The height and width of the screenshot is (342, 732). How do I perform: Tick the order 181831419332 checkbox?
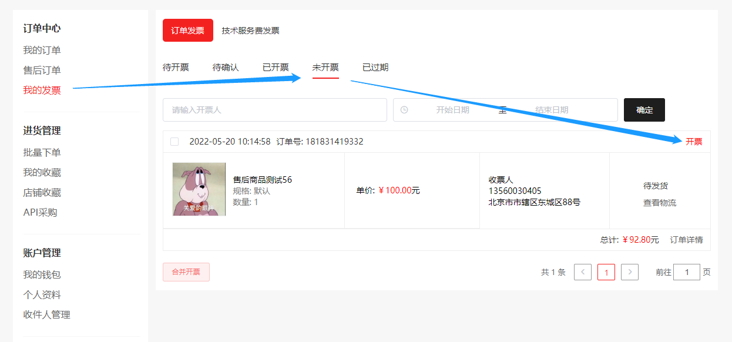coord(174,142)
